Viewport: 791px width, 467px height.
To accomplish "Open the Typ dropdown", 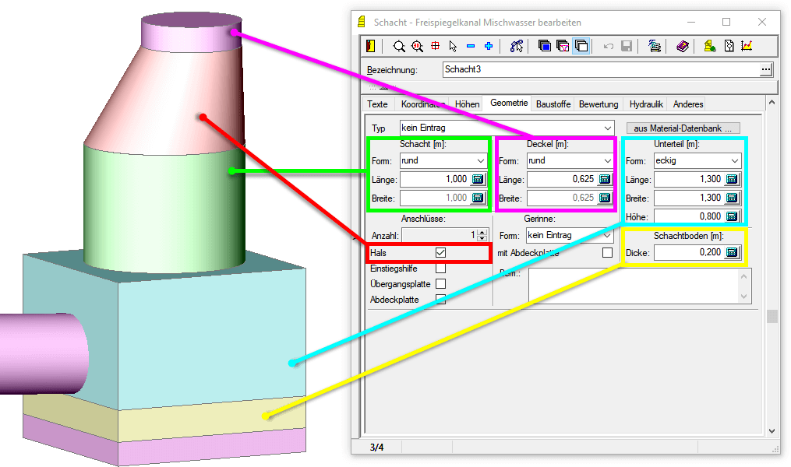I will 608,128.
